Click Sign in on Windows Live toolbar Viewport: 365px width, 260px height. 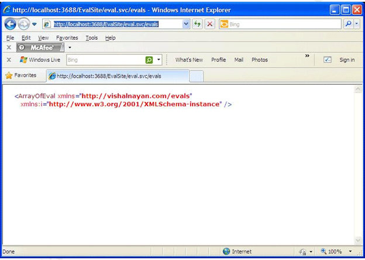[347, 60]
